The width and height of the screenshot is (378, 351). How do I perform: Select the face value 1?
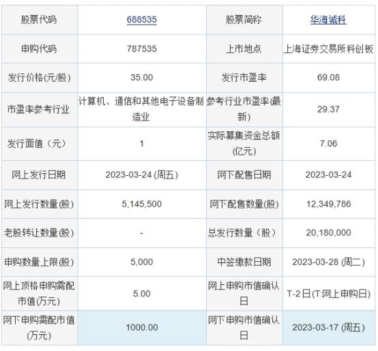click(142, 144)
